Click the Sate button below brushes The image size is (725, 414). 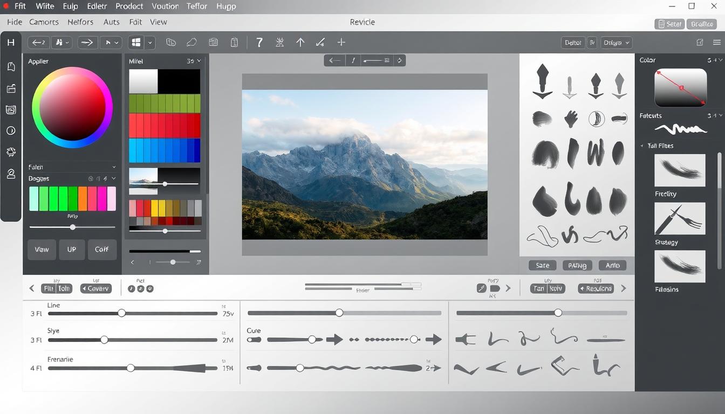(x=542, y=265)
